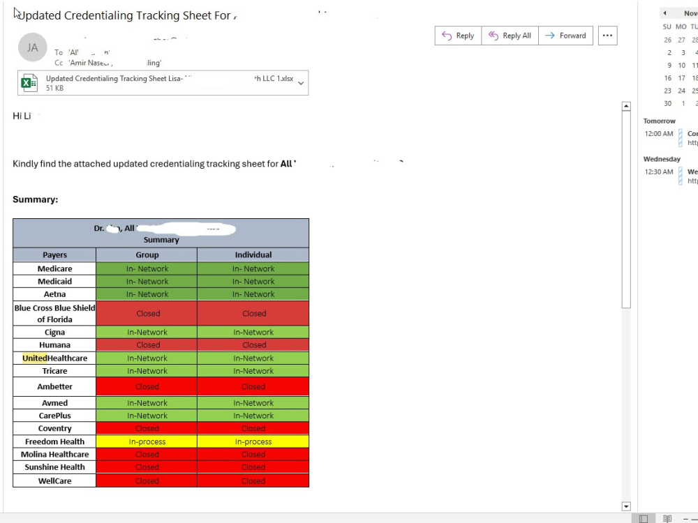Image resolution: width=698 pixels, height=523 pixels.
Task: Click the Medicare payer cell
Action: (x=54, y=268)
